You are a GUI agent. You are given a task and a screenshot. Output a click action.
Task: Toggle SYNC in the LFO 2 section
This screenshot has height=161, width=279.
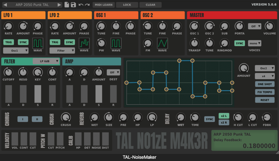click(x=69, y=42)
